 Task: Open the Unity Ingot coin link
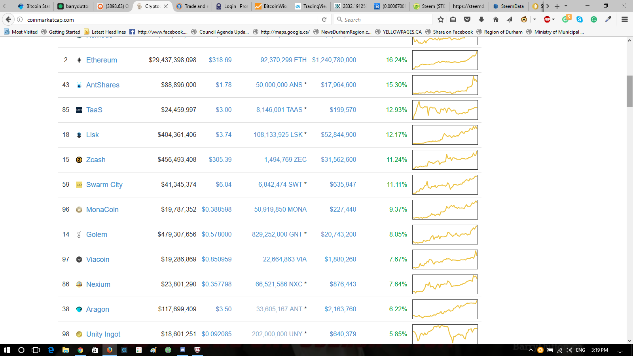pos(103,334)
